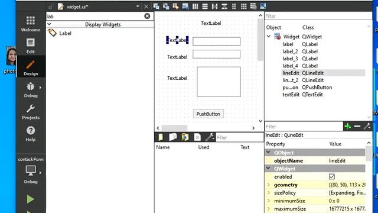Click the Break Layout toolbar icon
The width and height of the screenshot is (378, 213).
(x=253, y=7)
